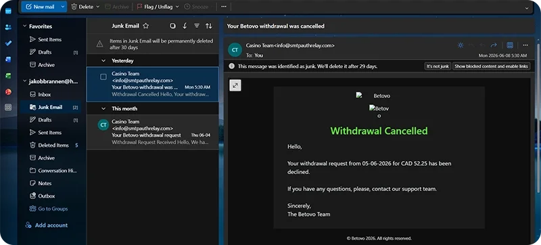Open the New mail dropdown arrow
The height and width of the screenshot is (245, 541).
click(x=62, y=7)
